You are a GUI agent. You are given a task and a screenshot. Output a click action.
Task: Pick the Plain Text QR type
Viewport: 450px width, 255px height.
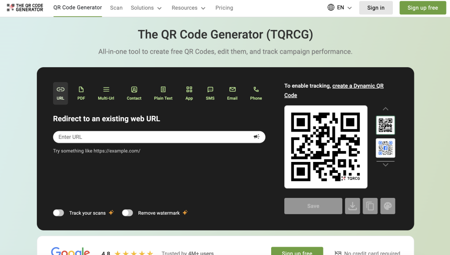pos(163,93)
